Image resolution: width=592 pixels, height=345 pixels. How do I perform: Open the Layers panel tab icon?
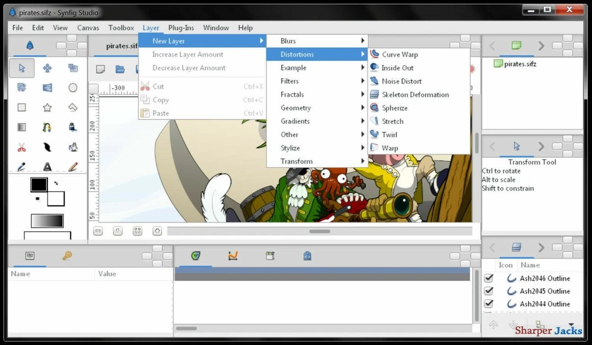pyautogui.click(x=516, y=247)
